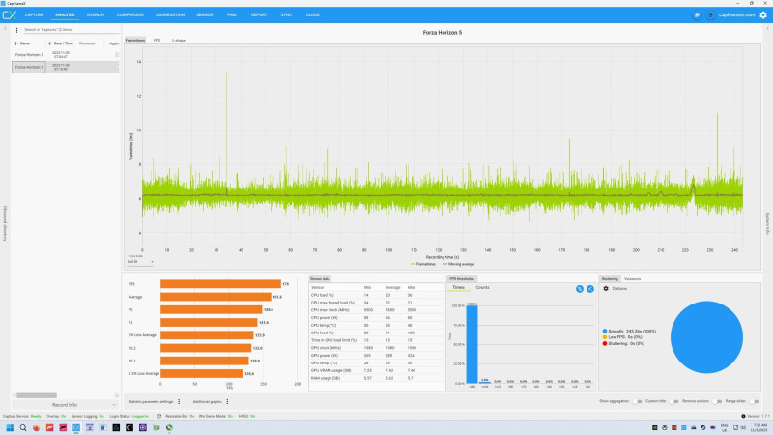Screen dimensions: 773x435
Task: Open the SENSOR tab
Action: 205,14
